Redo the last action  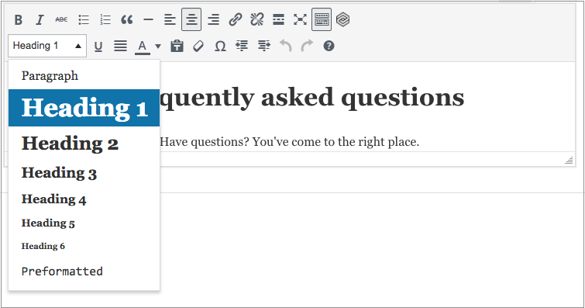(307, 47)
